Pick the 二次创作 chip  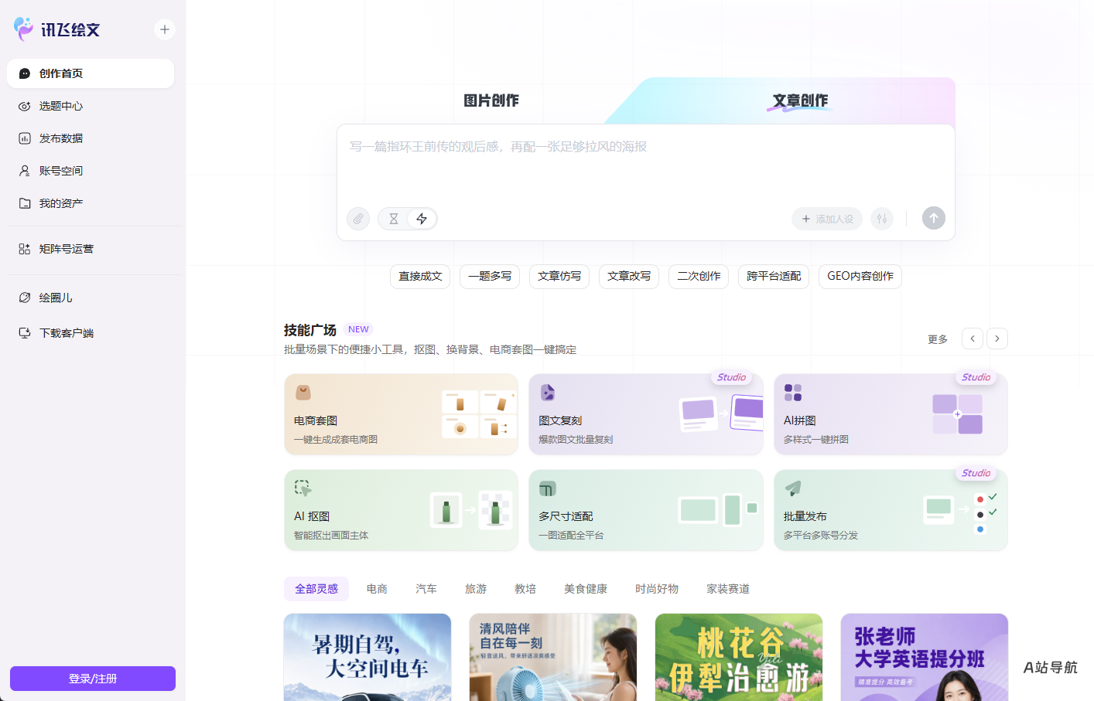699,277
